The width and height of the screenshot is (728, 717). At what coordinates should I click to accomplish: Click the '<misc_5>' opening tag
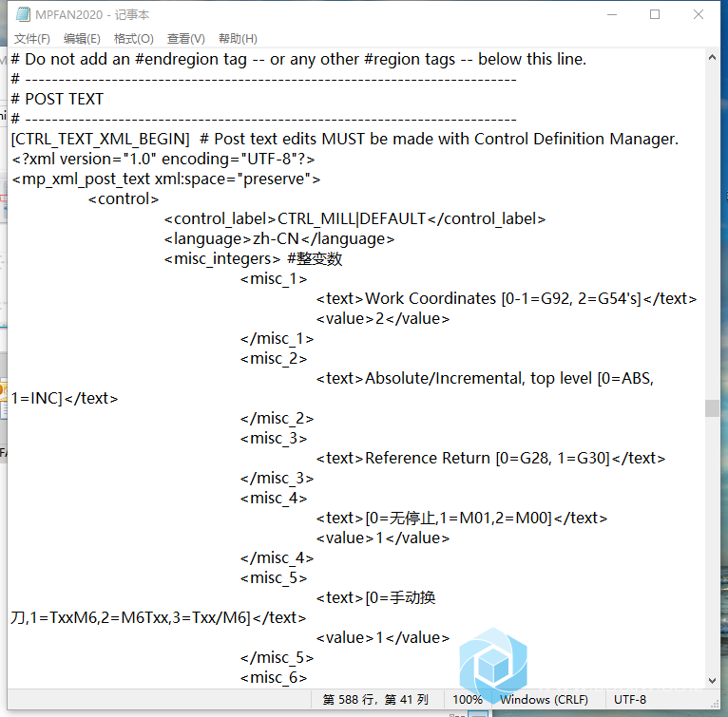pos(274,577)
